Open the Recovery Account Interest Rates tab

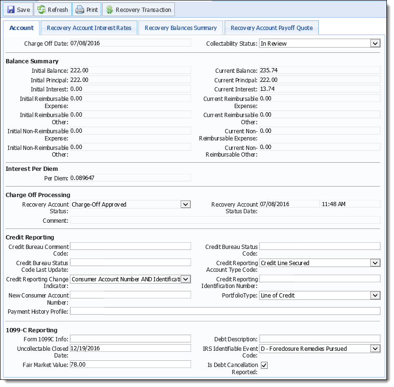[89, 28]
